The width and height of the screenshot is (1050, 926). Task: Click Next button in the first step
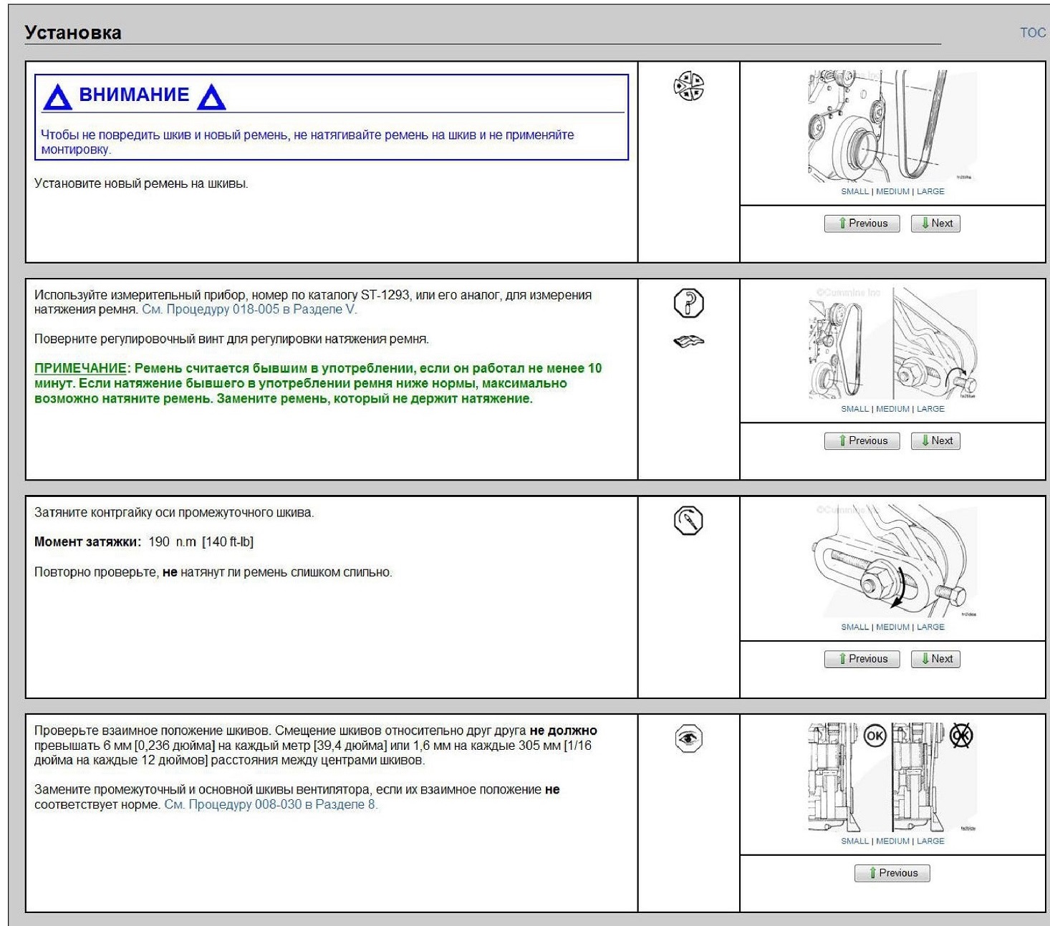935,223
